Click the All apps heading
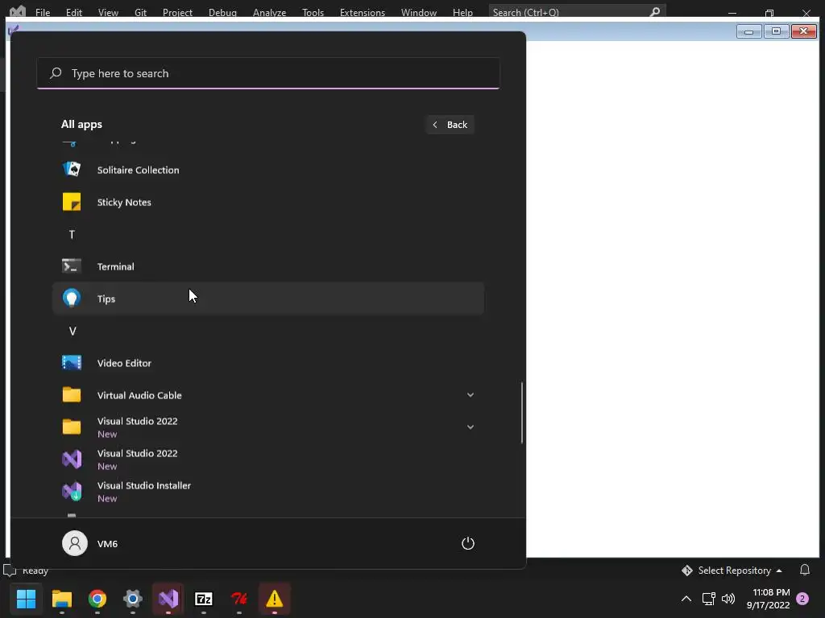The width and height of the screenshot is (825, 618). [81, 124]
